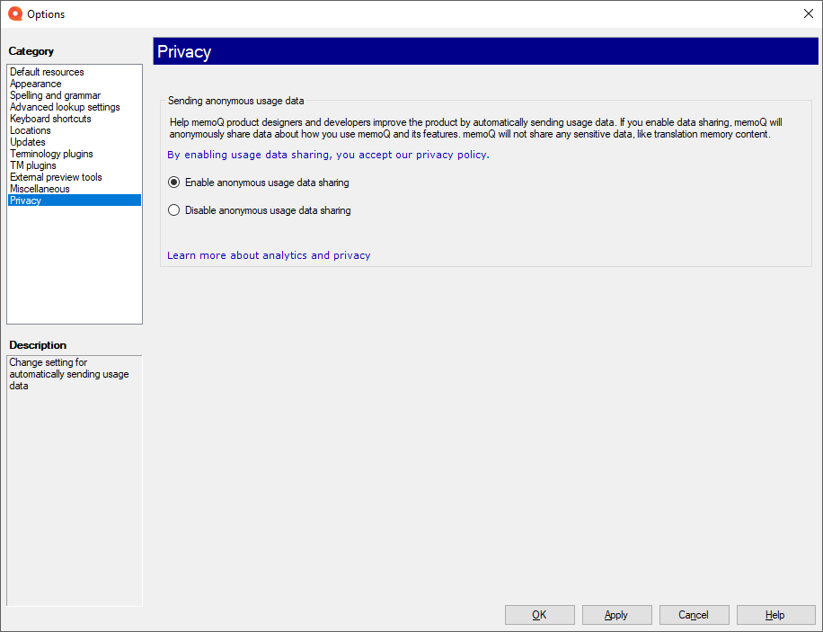Disable anonymous usage data sharing
Screen dimensions: 823x632
pyautogui.click(x=260, y=210)
